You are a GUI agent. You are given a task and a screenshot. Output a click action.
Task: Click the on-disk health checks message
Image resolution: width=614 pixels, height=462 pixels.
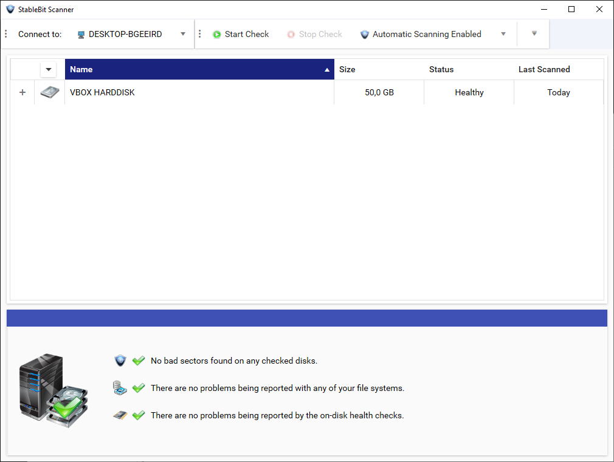[x=277, y=415]
